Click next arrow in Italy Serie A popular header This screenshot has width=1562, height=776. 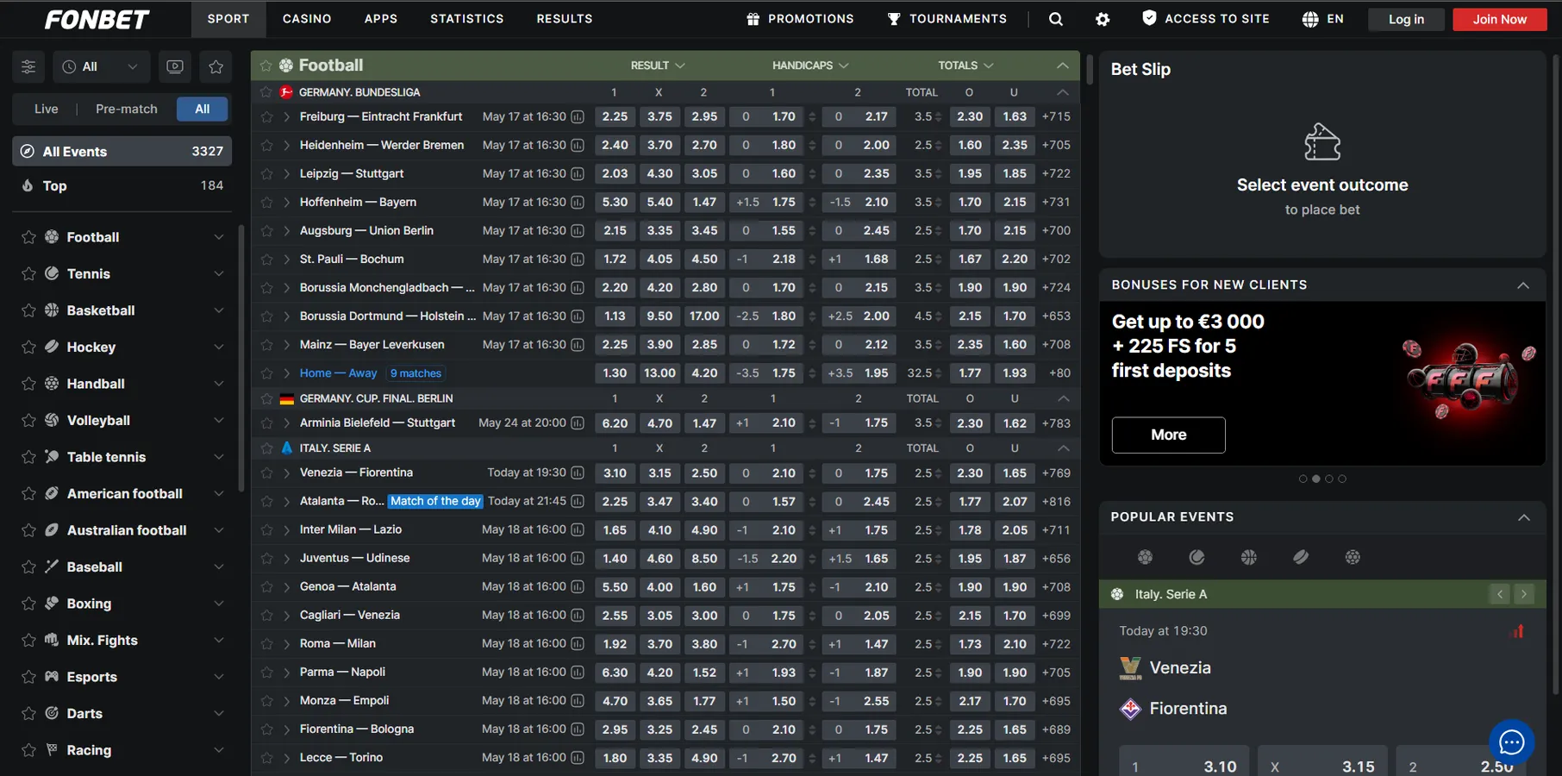coord(1524,594)
